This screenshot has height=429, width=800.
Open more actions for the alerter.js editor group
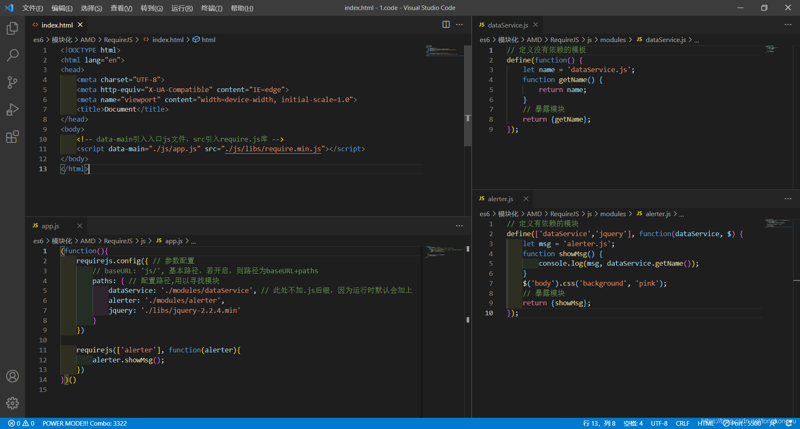tap(787, 199)
